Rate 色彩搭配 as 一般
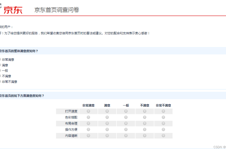 (x=126, y=117)
